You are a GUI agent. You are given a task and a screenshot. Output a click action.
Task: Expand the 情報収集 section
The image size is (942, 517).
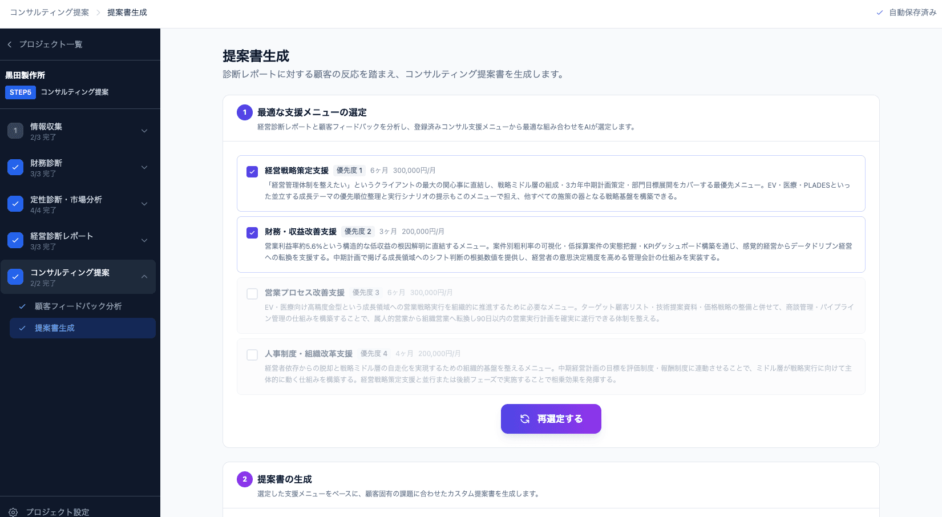(144, 131)
